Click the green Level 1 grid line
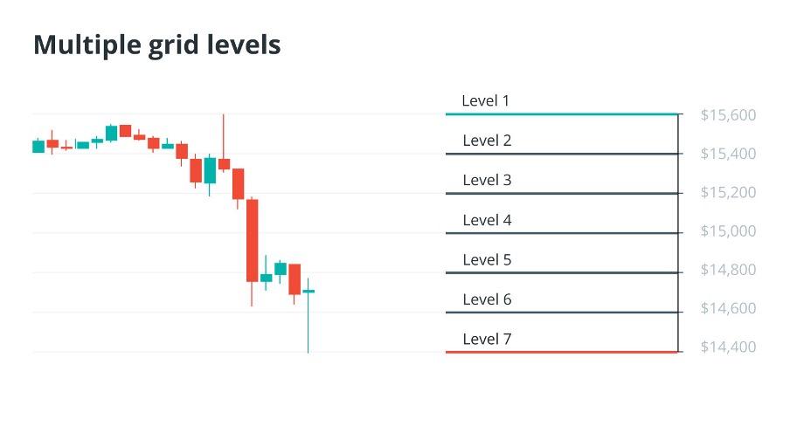The height and width of the screenshot is (440, 790). click(x=561, y=113)
